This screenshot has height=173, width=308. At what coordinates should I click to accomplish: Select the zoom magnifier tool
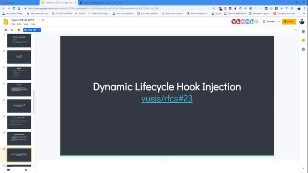pyautogui.click(x=12, y=30)
